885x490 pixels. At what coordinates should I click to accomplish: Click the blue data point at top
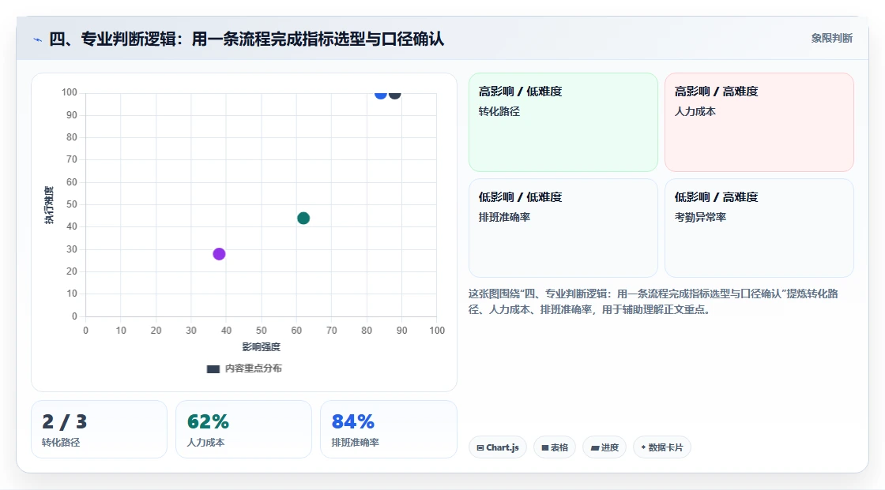pos(380,94)
